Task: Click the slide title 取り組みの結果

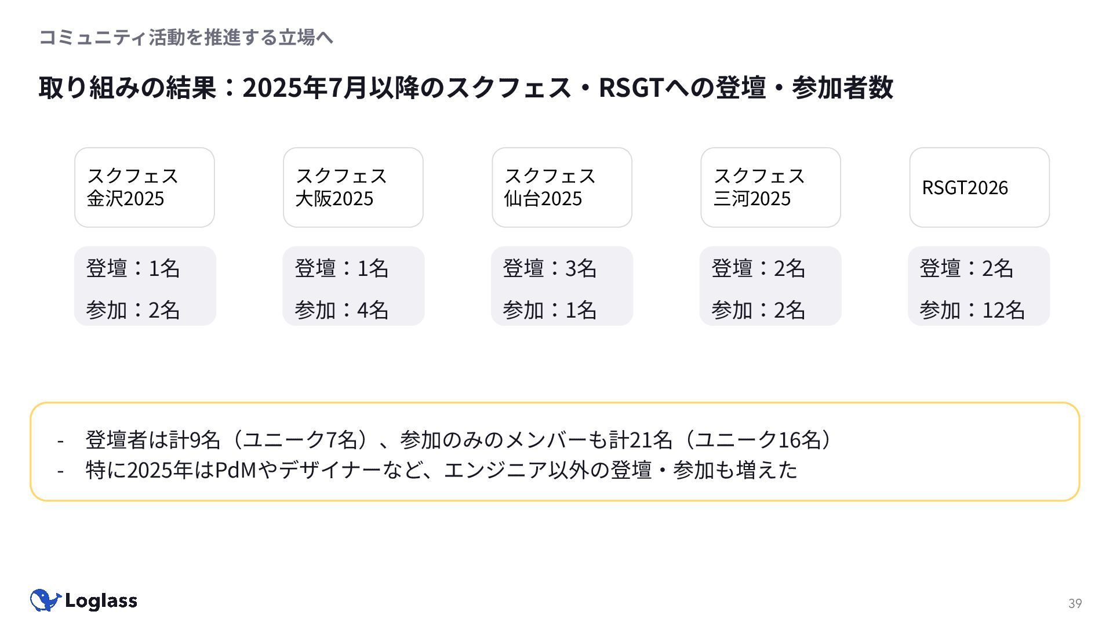Action: 465,88
